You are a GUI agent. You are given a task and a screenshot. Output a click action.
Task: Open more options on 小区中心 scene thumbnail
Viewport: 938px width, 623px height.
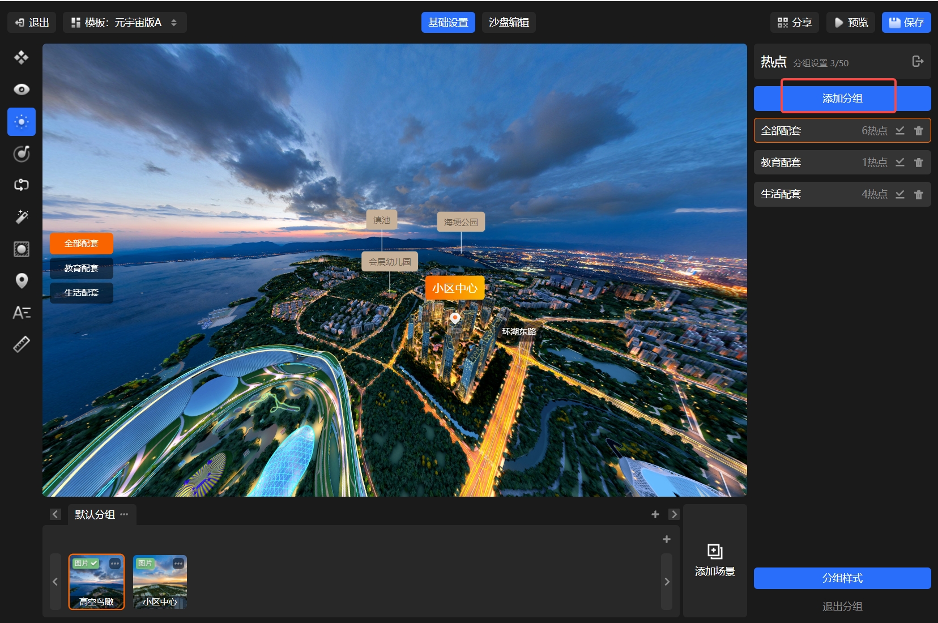[x=178, y=564]
